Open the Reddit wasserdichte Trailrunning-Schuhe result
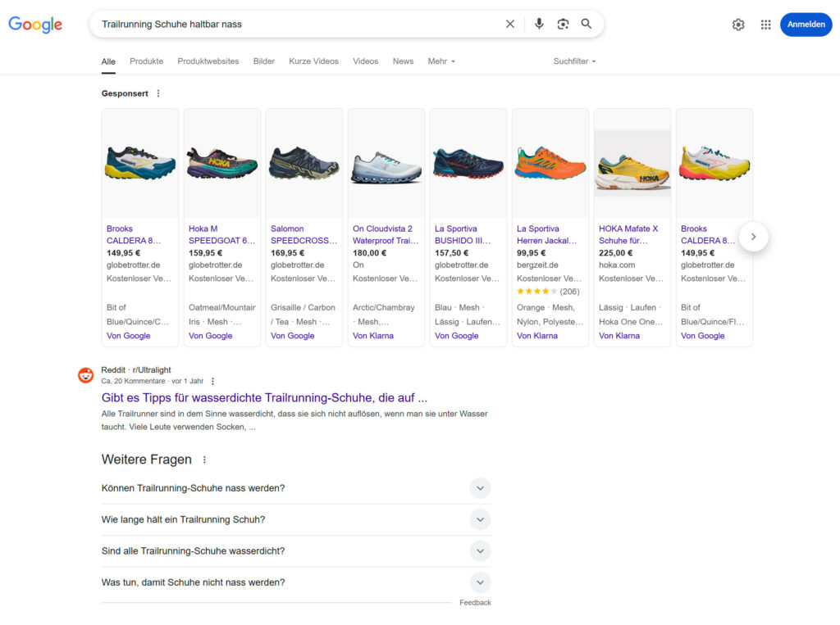Viewport: 840px width, 625px height. [264, 397]
